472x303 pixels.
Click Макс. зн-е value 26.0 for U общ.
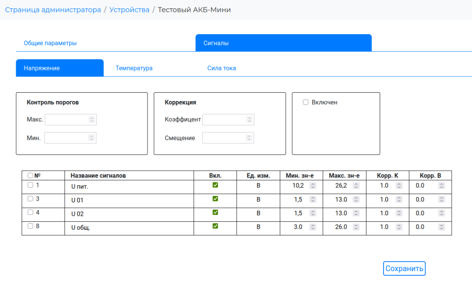point(341,227)
